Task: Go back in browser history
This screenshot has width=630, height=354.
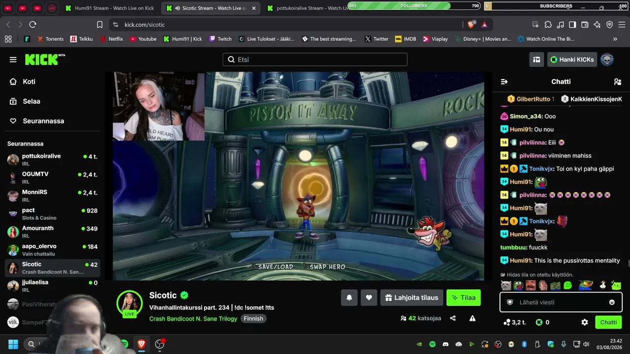Action: tap(8, 25)
